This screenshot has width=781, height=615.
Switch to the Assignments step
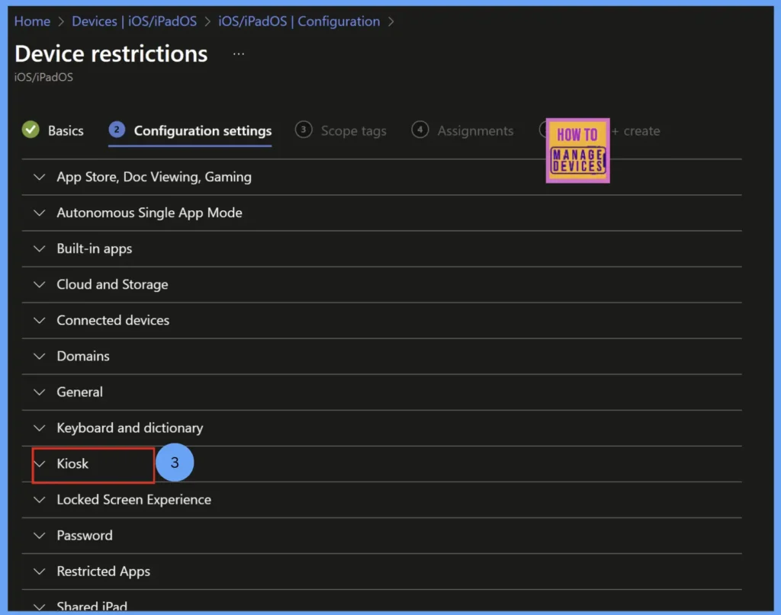pyautogui.click(x=475, y=131)
